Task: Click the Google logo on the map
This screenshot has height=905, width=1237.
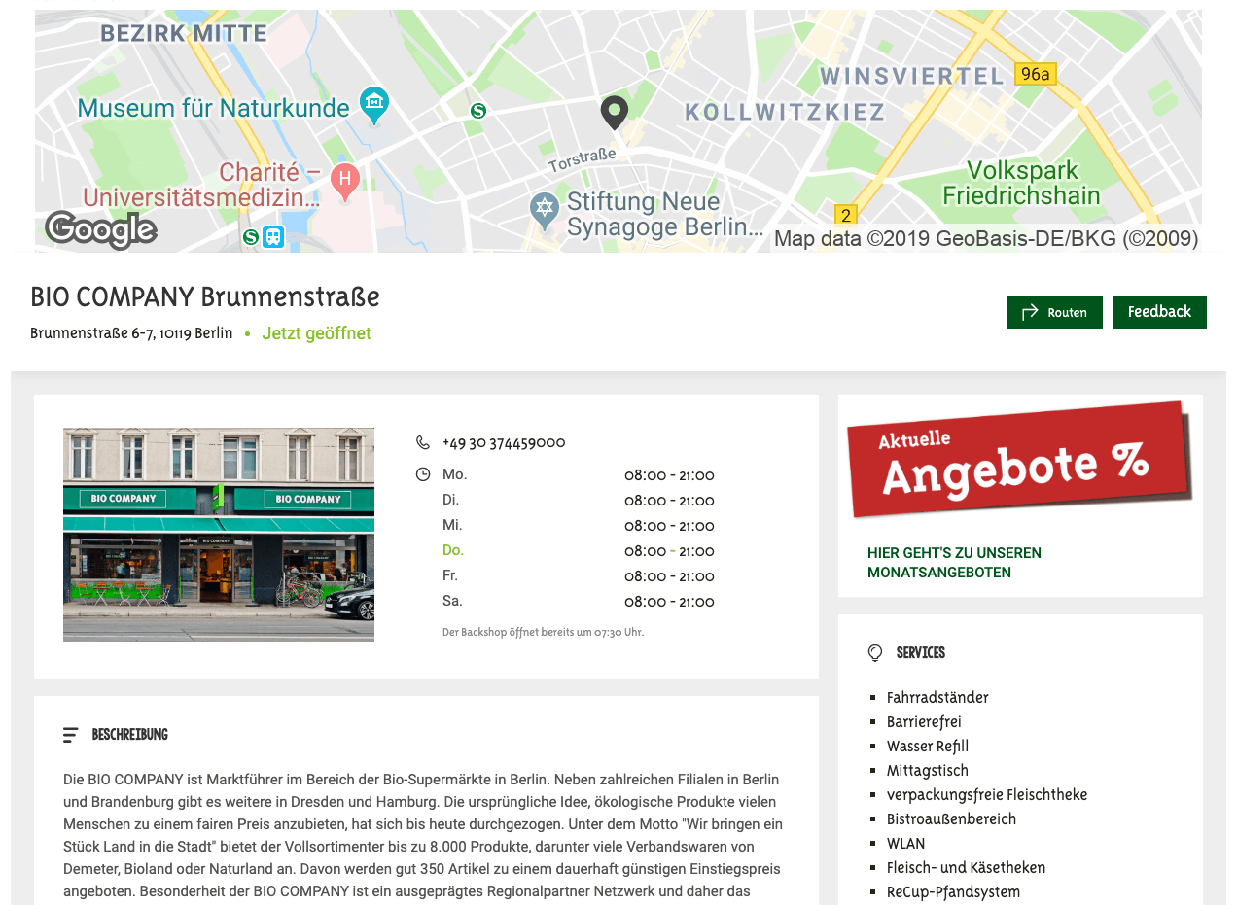Action: [x=101, y=230]
